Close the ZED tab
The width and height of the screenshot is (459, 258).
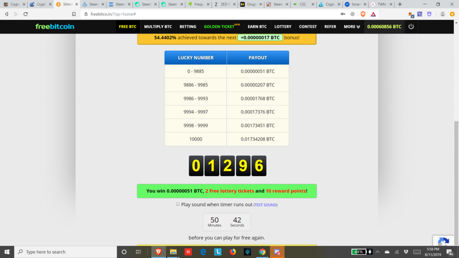234,4
